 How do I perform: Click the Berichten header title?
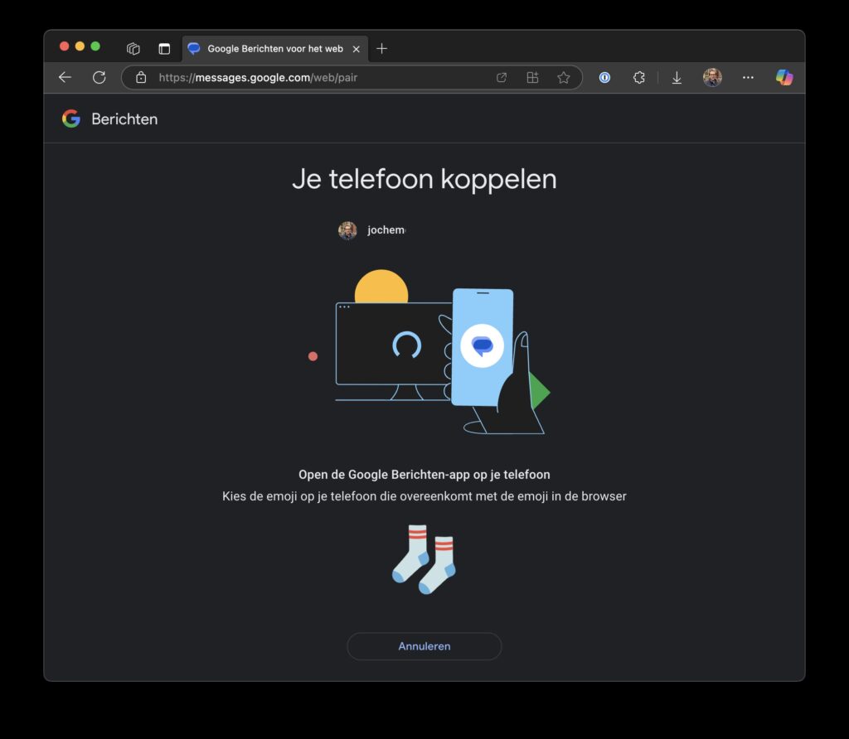124,119
